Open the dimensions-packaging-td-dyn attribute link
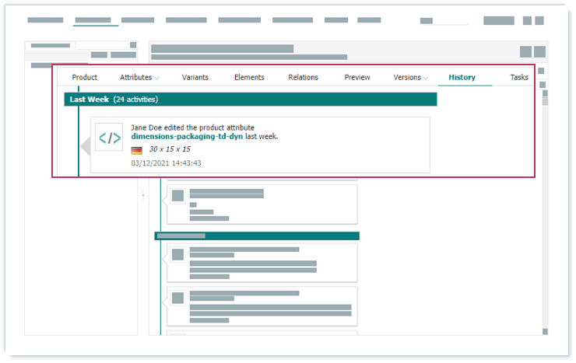This screenshot has width=576, height=363. (x=187, y=137)
